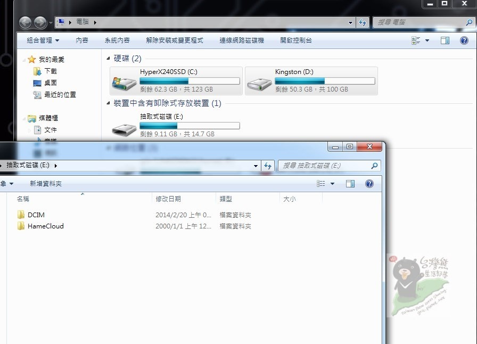Collapse the 硬碟 (2) group
The height and width of the screenshot is (344, 477).
click(x=108, y=58)
